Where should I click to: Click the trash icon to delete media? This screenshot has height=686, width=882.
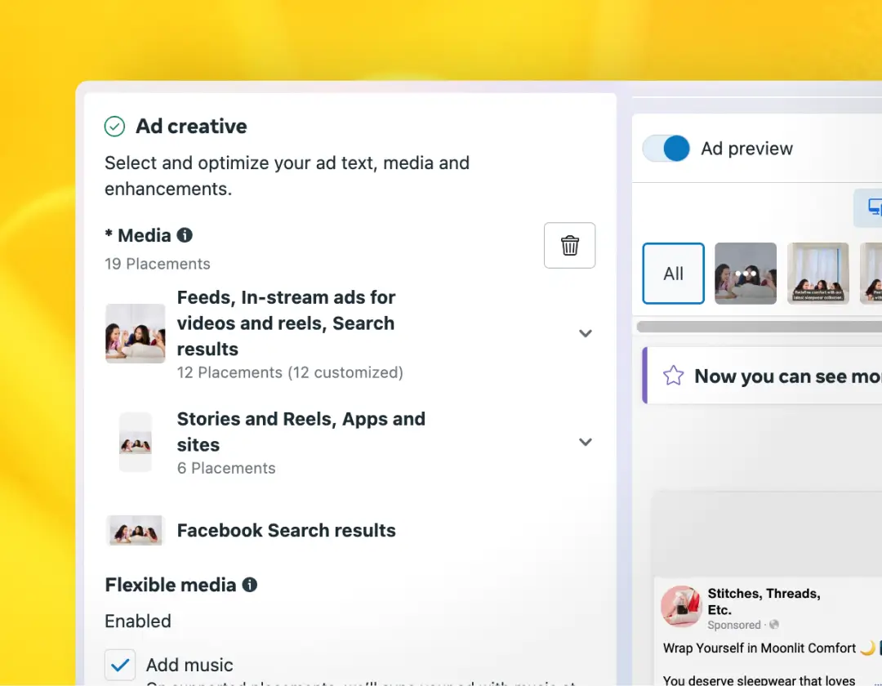coord(569,245)
